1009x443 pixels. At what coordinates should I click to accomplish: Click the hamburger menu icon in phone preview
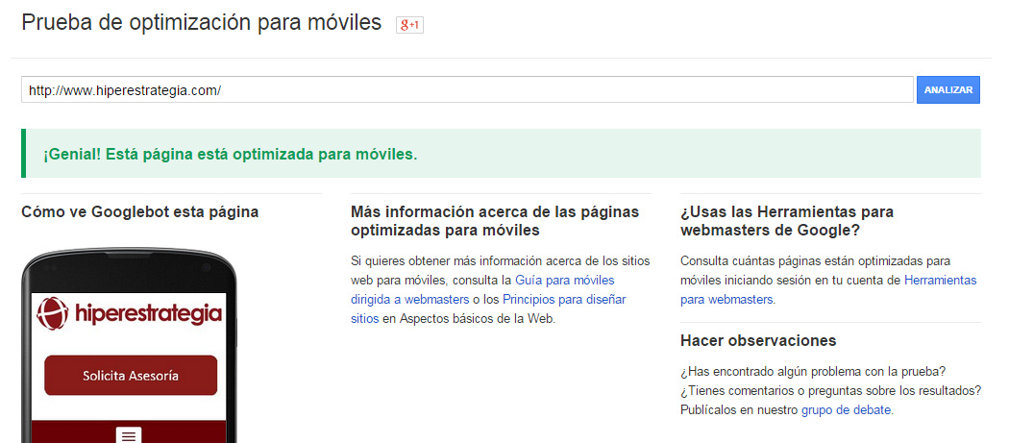[x=129, y=435]
